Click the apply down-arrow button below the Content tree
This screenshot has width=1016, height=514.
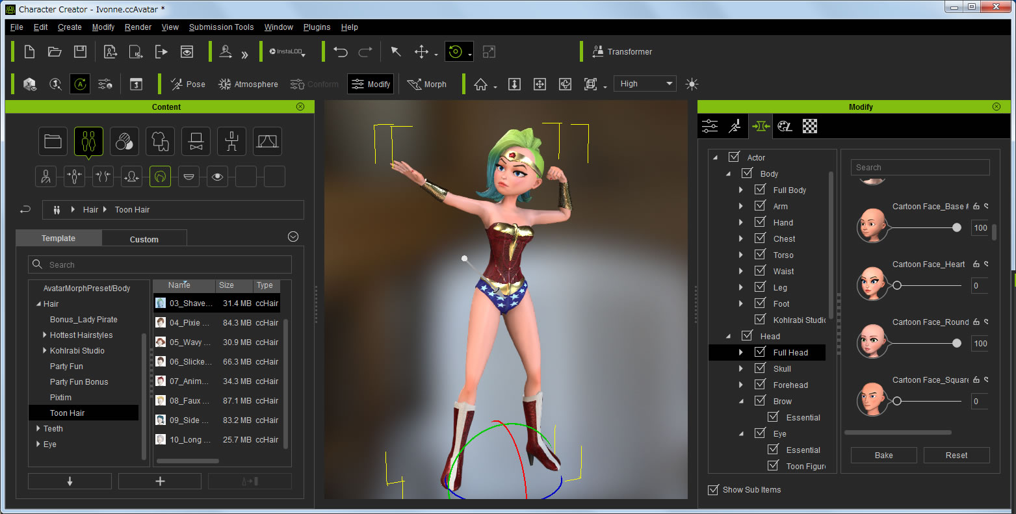[x=70, y=481]
